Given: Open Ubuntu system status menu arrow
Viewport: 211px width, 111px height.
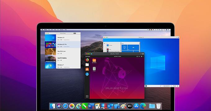Looking at the screenshot, I should coord(143,56).
